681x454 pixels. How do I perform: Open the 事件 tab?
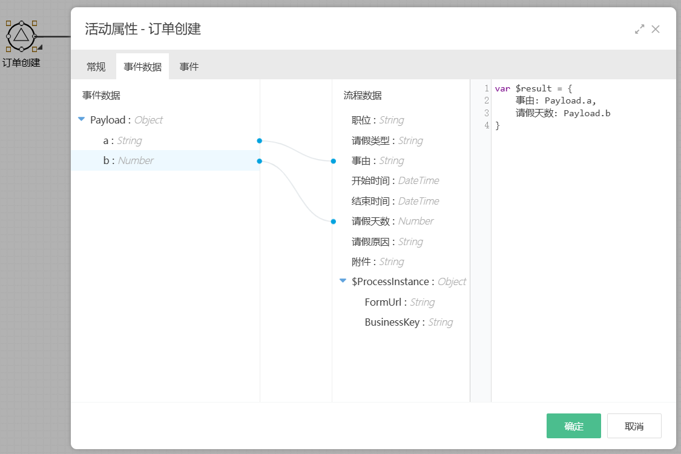tap(189, 67)
